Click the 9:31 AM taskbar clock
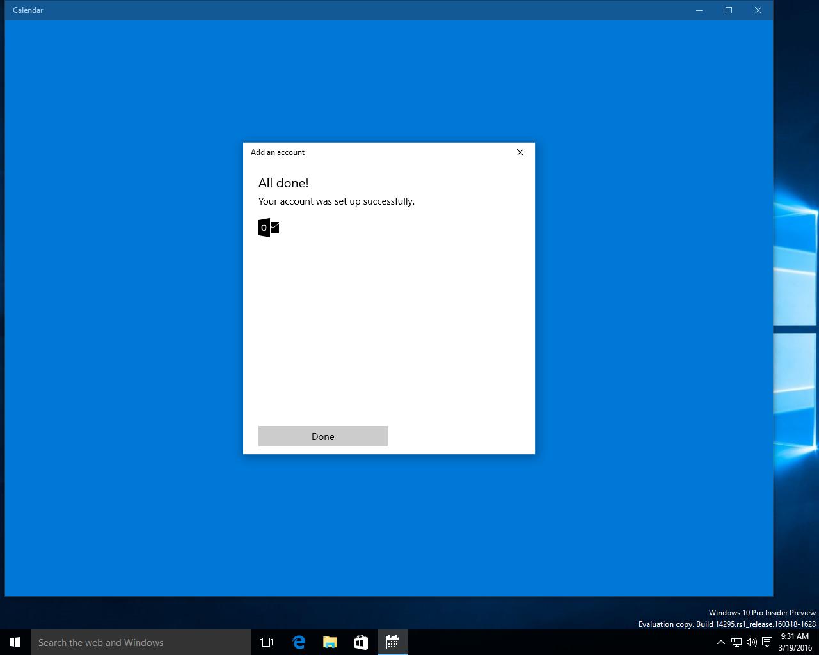This screenshot has width=819, height=655. coord(795,642)
